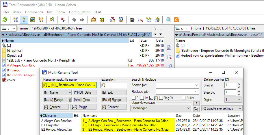Open the Rename mask history dropdown

[x=94, y=85]
